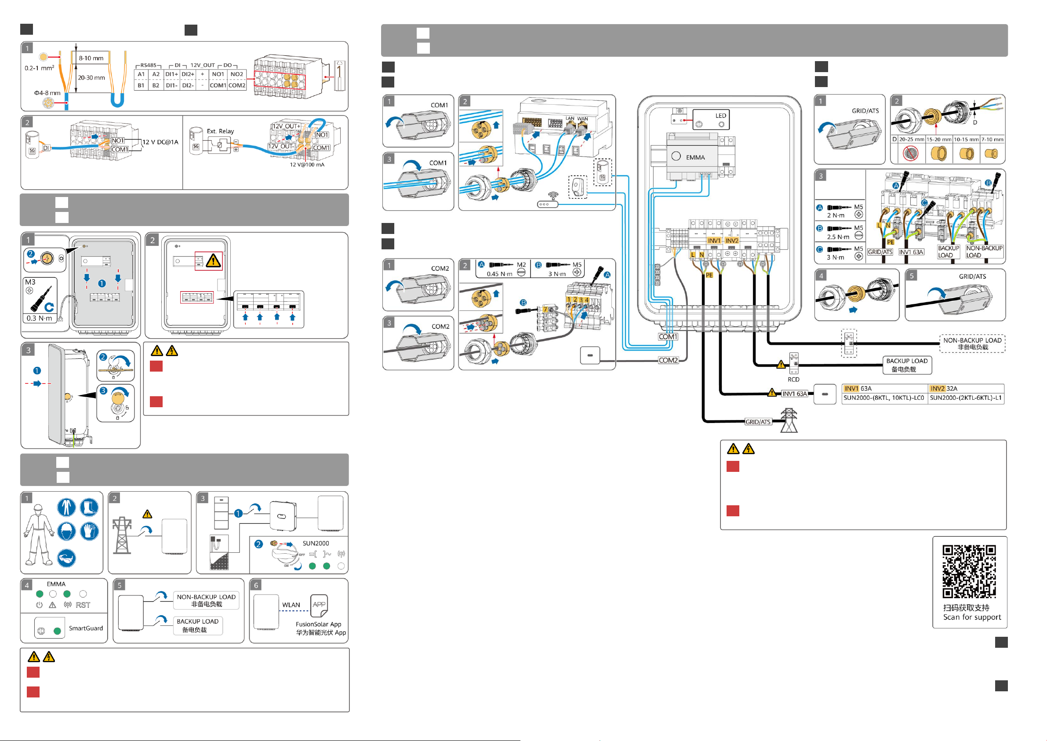This screenshot has width=1047, height=741.
Task: Click the 12 V@100 mA label
Action: click(x=307, y=165)
